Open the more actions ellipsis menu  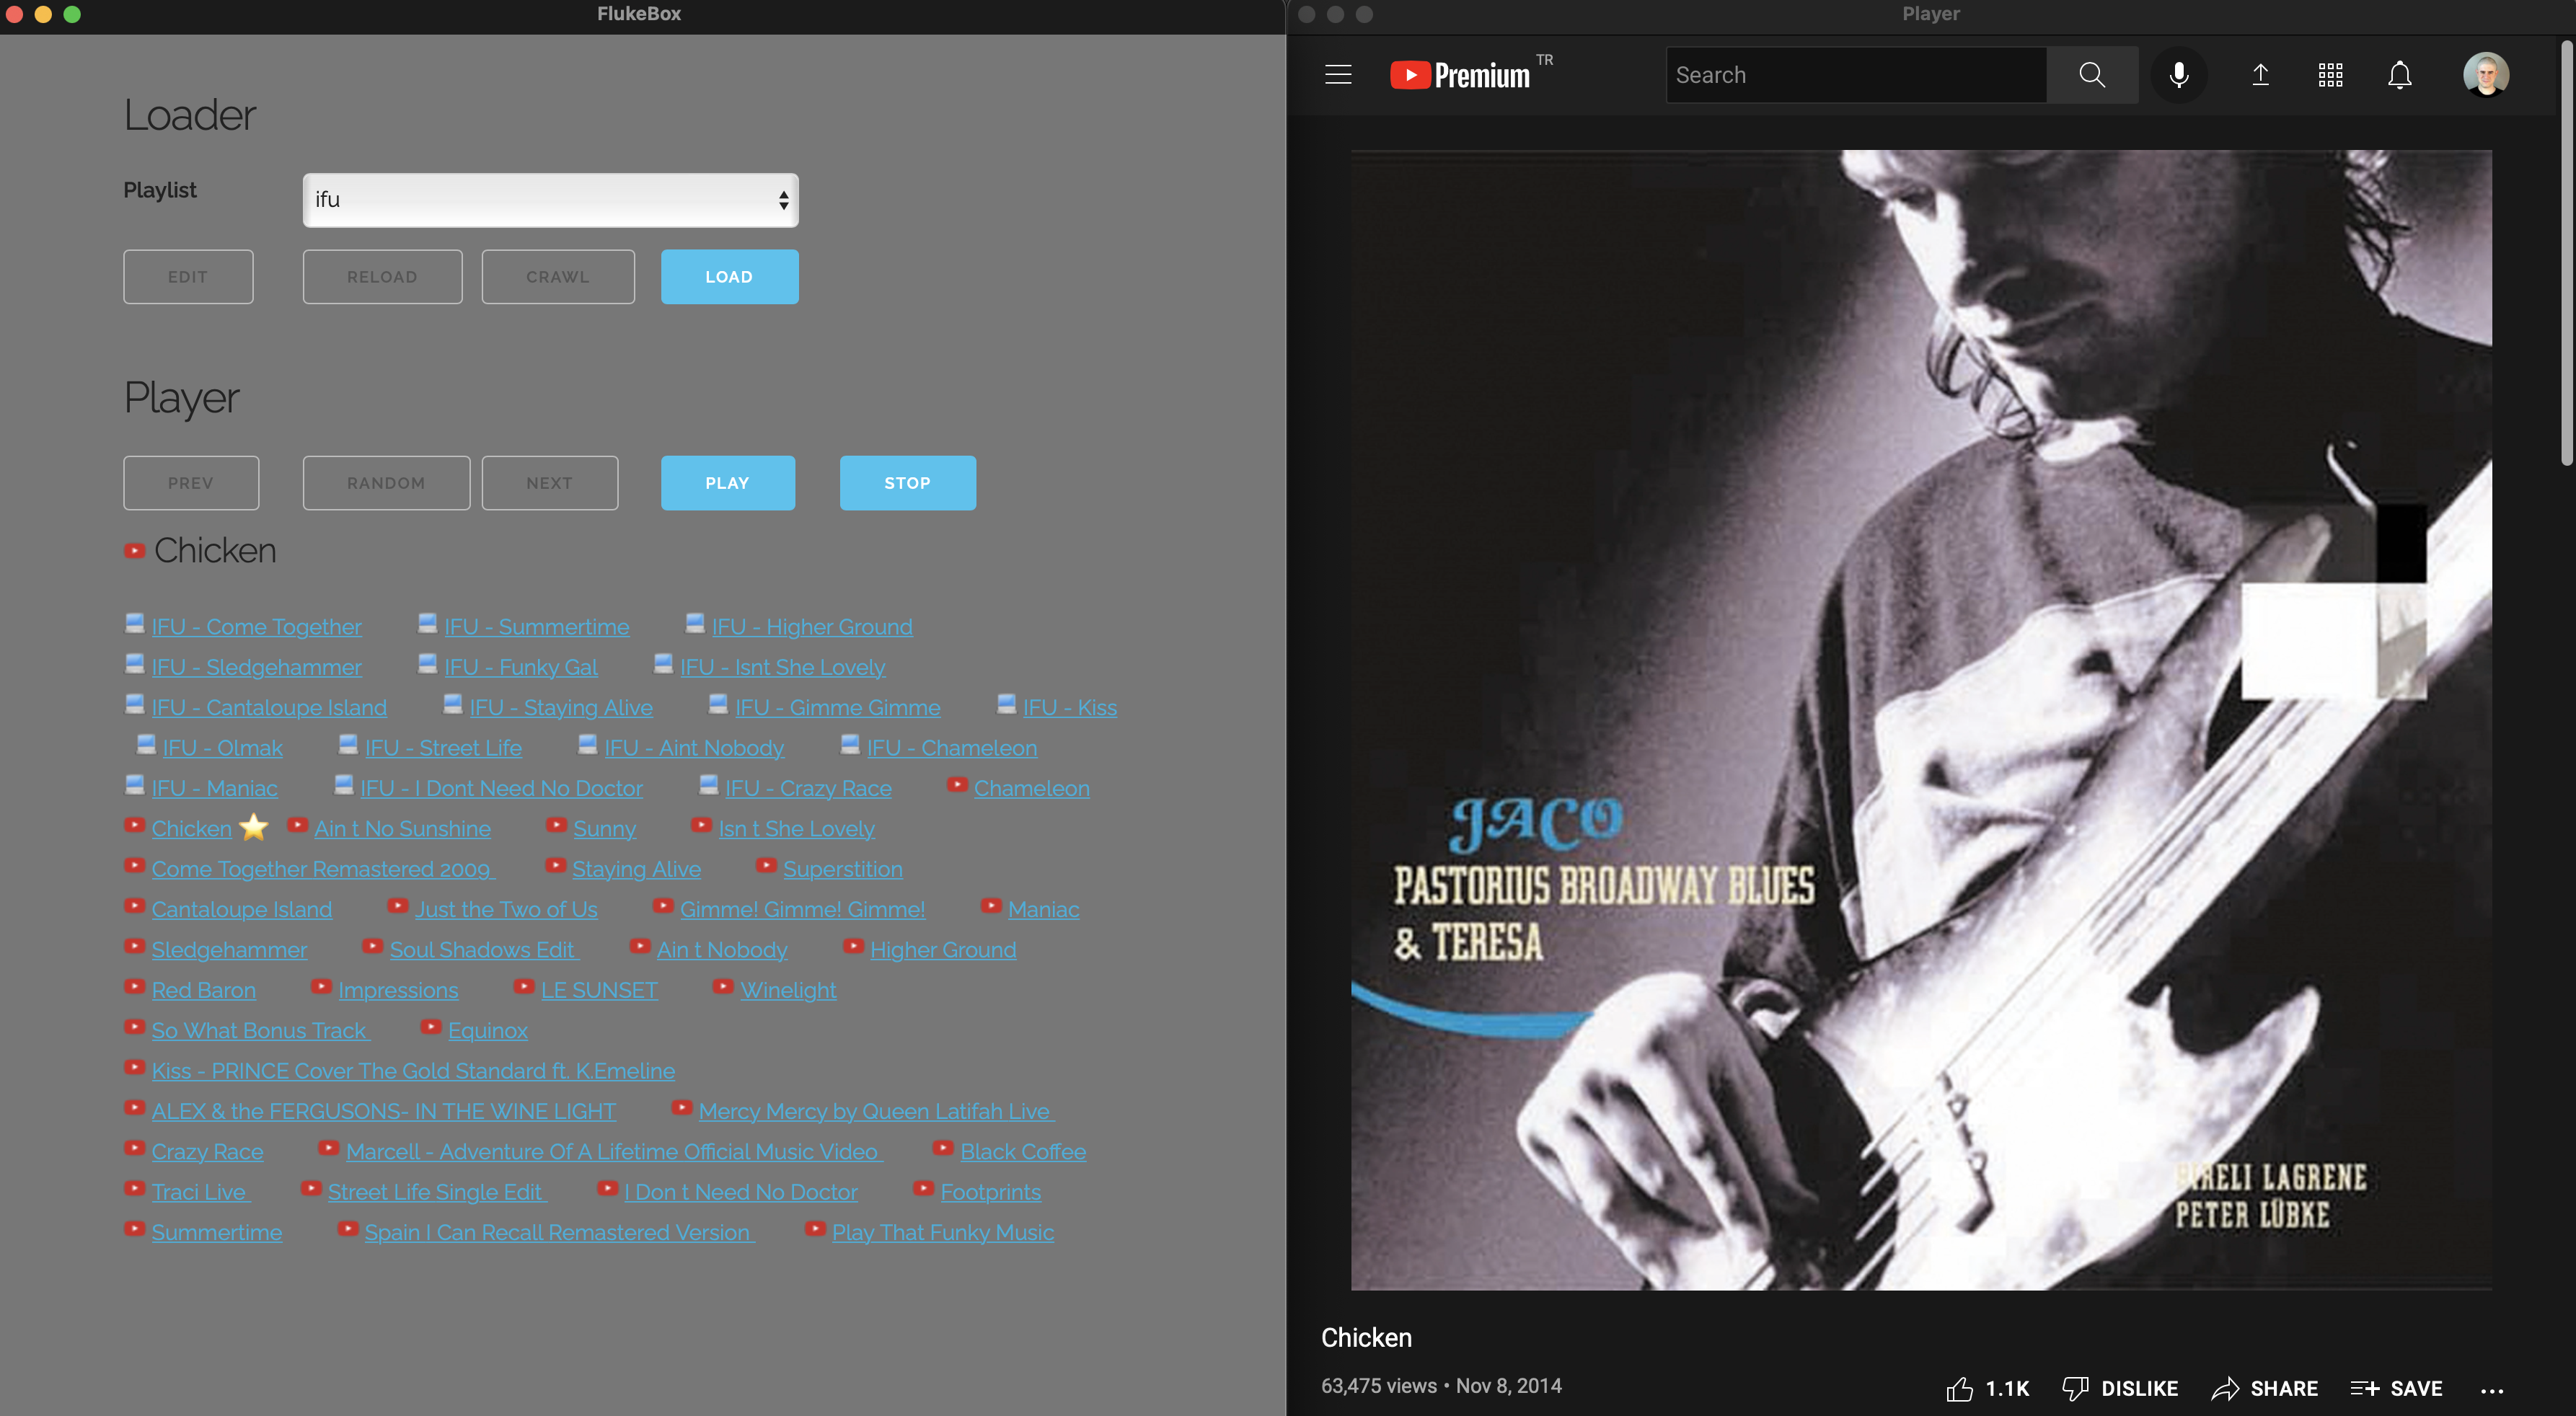point(2491,1390)
